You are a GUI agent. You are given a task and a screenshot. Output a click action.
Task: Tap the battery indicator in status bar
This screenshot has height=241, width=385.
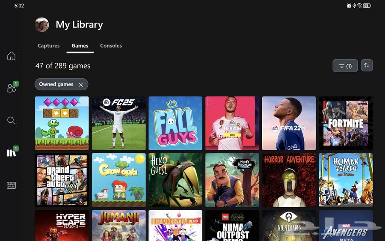[367, 6]
